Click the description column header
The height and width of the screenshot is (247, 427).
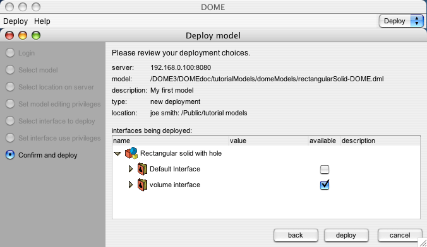380,141
